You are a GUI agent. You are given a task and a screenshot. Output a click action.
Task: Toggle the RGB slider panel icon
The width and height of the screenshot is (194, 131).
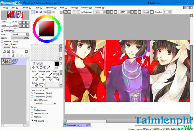pyautogui.click(x=37, y=12)
